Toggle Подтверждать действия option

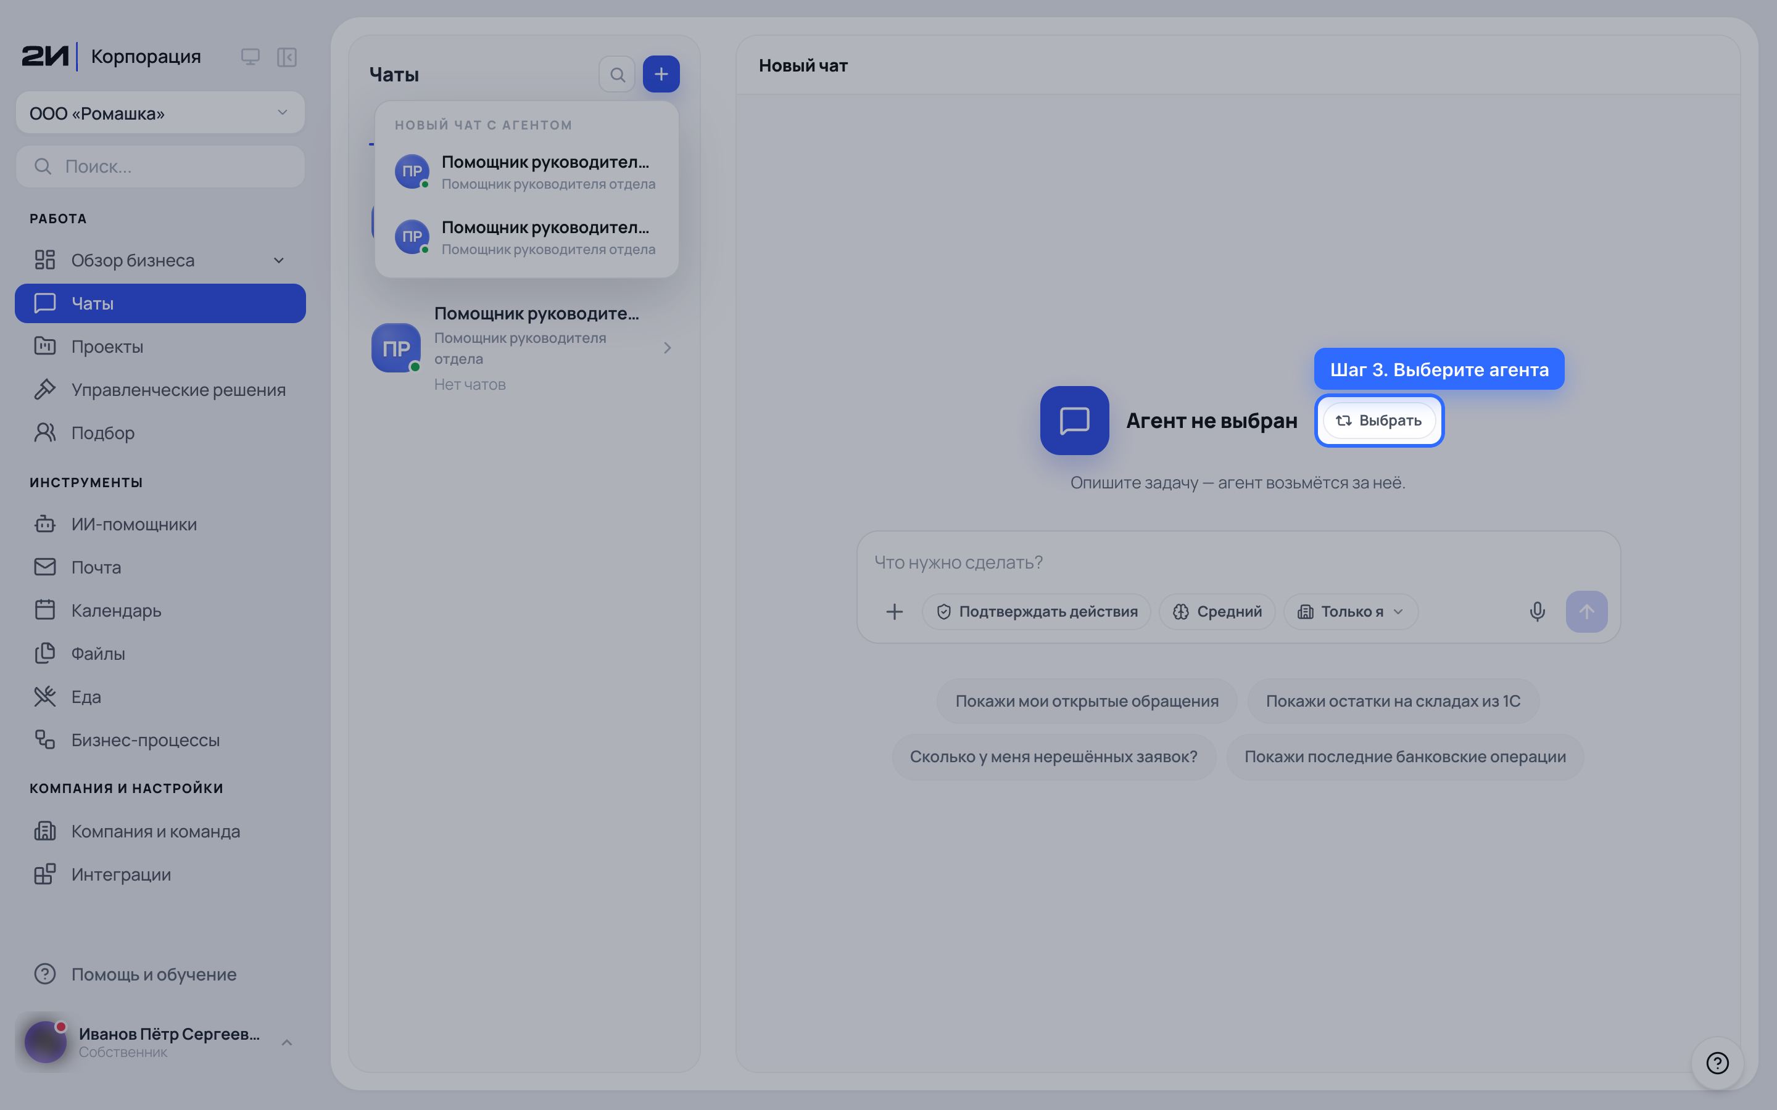coord(1036,612)
